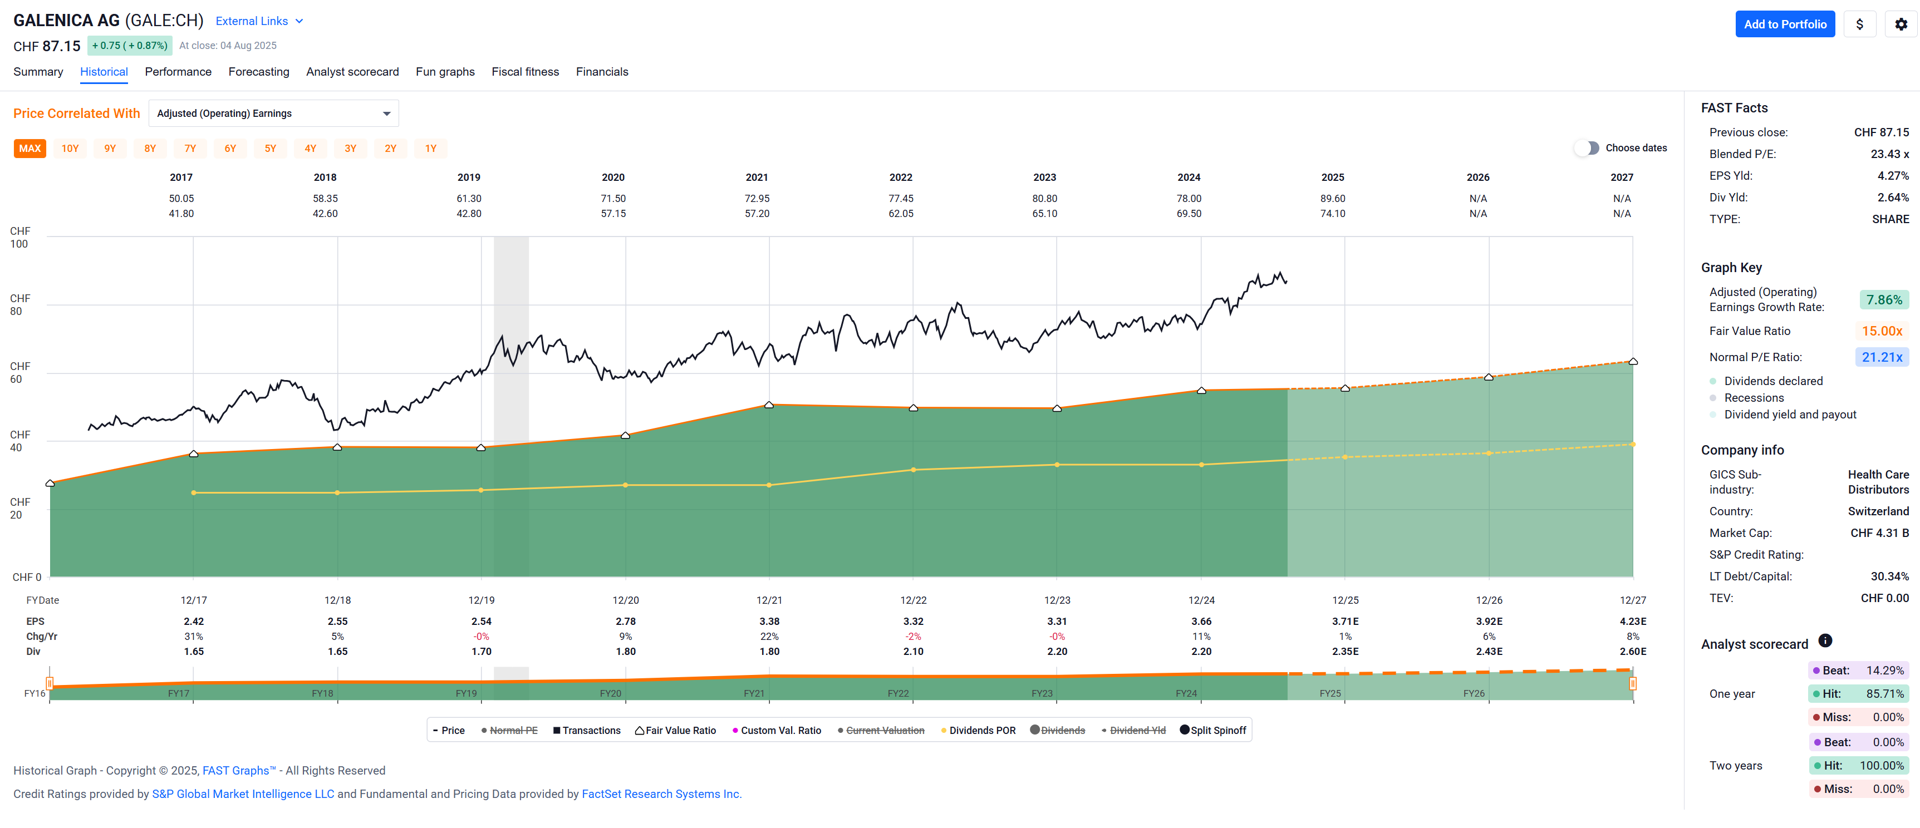Screen dimensions: 1920x828
Task: Select the MAX time range button
Action: coord(30,149)
